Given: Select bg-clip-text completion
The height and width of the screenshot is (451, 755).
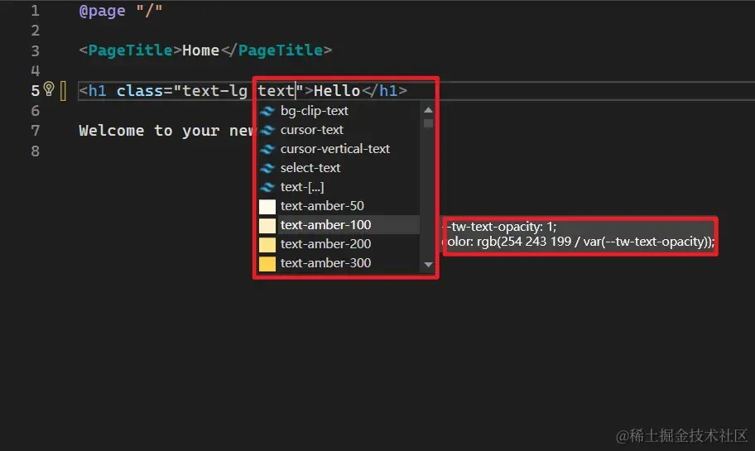Looking at the screenshot, I should click(x=339, y=111).
